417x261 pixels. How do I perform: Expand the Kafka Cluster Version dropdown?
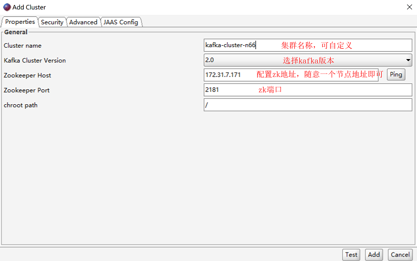pos(308,60)
